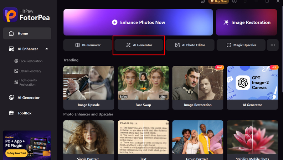Click the sidebar AI Generator palette icon
The height and width of the screenshot is (160, 283).
11,97
